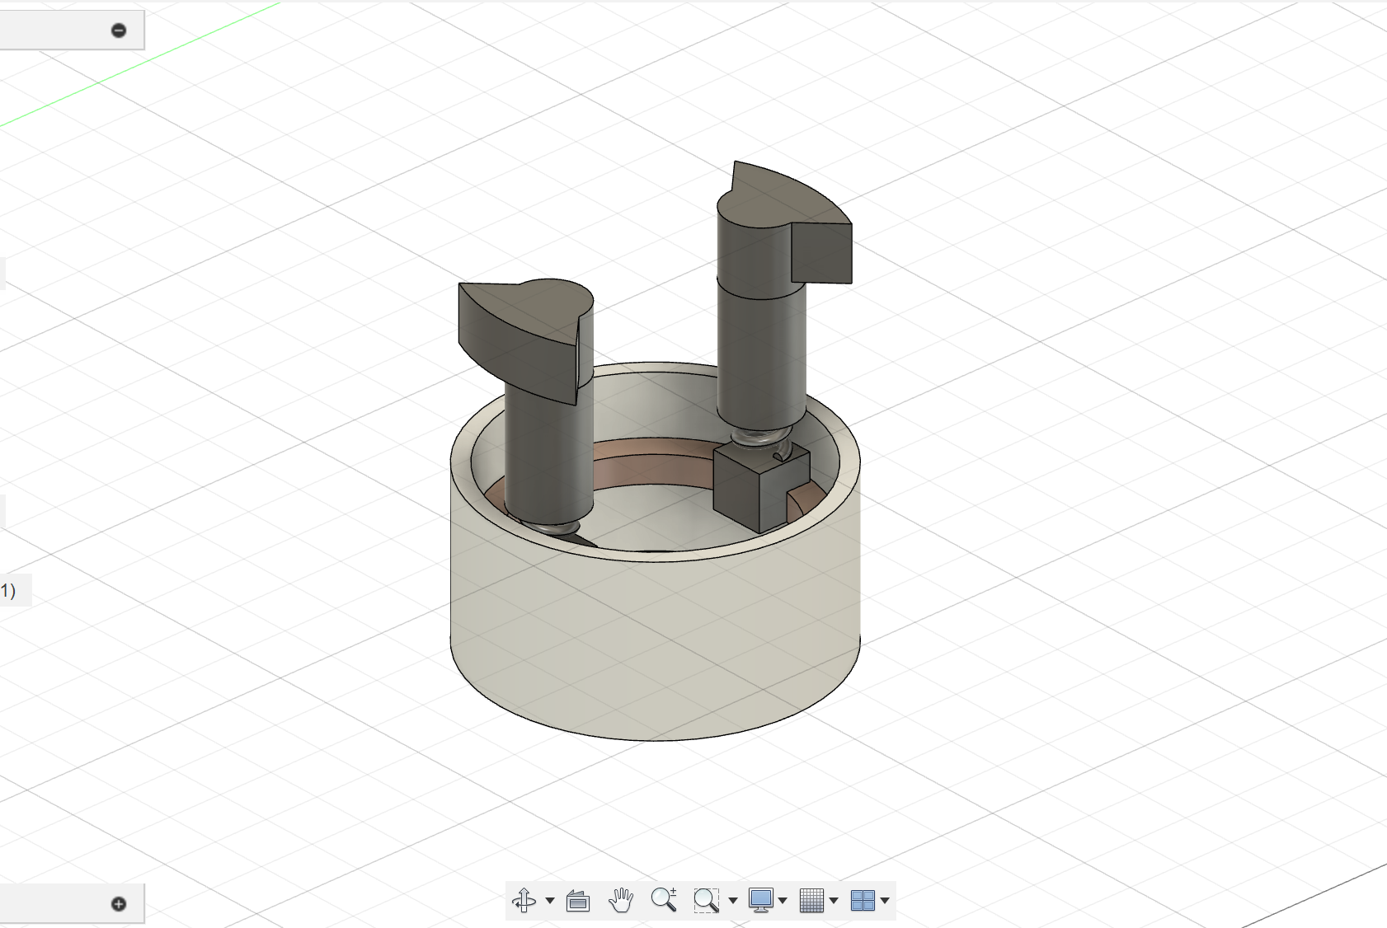Screen dimensions: 1387x928
Task: Open the Orbit type dropdown arrow
Action: point(550,901)
